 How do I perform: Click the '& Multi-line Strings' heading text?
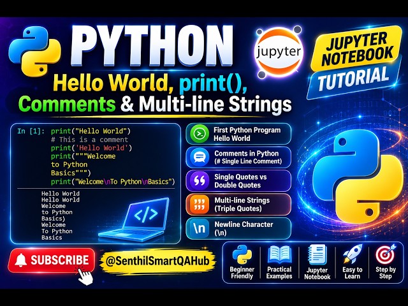click(x=206, y=104)
